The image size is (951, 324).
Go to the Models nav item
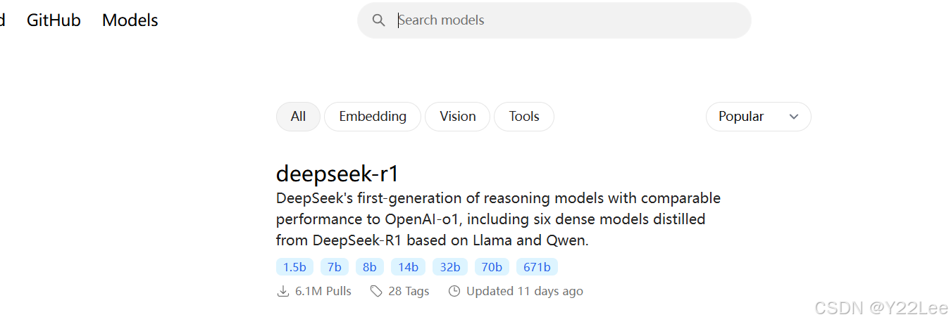coord(130,20)
